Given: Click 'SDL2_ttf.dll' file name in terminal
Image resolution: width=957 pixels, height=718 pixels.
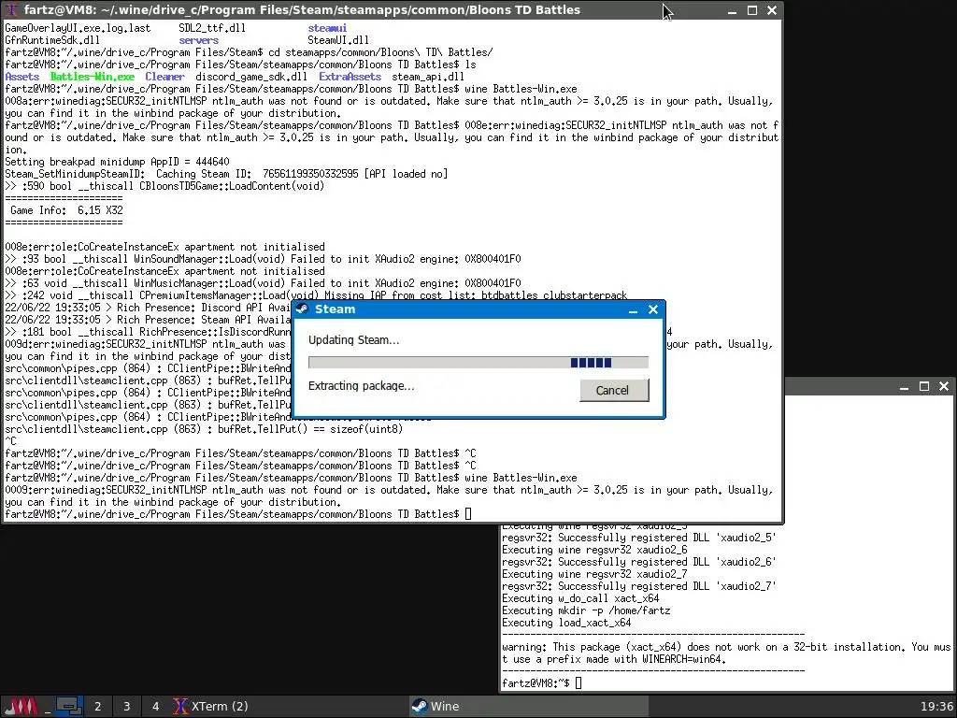Looking at the screenshot, I should point(212,28).
